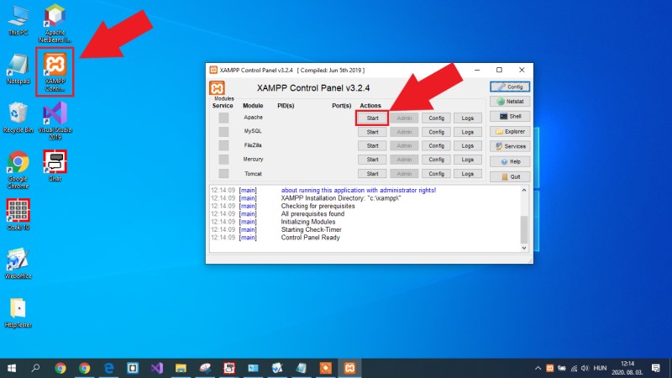
Task: Open Config for the FileZilla module
Action: coord(436,145)
